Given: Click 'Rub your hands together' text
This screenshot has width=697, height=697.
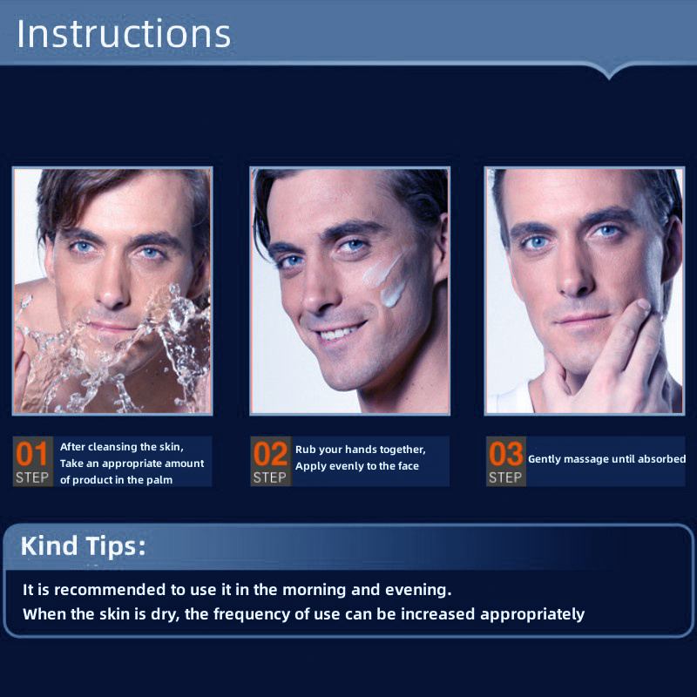Looking at the screenshot, I should coord(361,450).
